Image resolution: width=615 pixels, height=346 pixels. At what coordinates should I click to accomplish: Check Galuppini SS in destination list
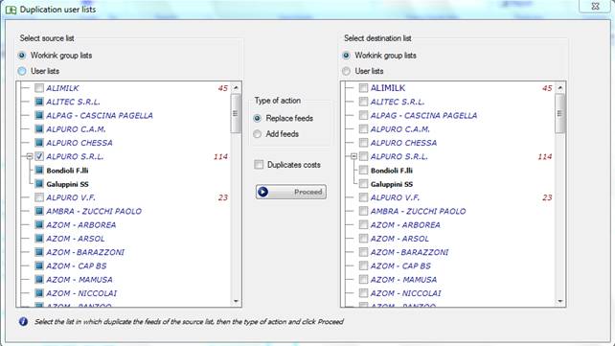click(363, 184)
